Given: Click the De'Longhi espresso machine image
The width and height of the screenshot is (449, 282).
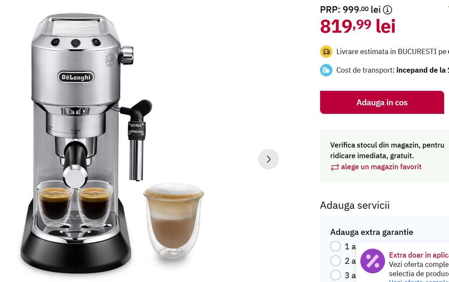Looking at the screenshot, I should pos(86,143).
